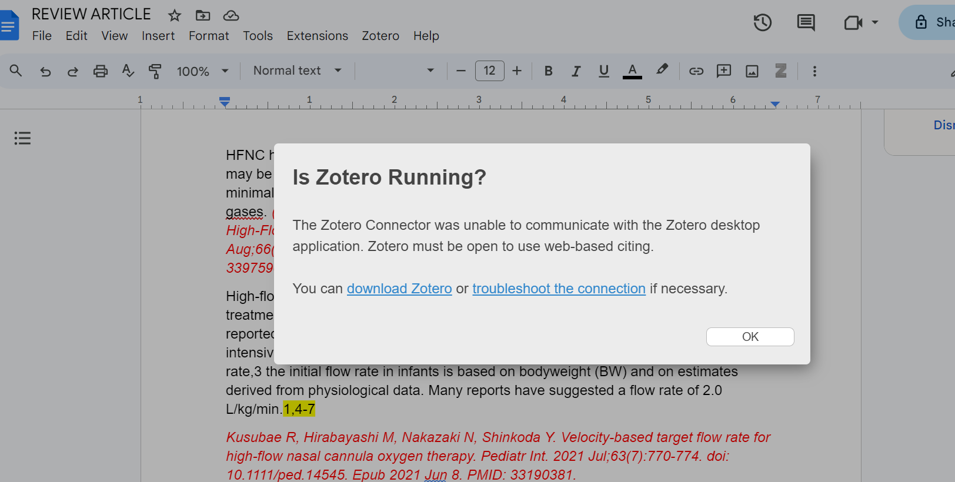Click the font size 12 field
Image resolution: width=955 pixels, height=482 pixels.
point(489,71)
